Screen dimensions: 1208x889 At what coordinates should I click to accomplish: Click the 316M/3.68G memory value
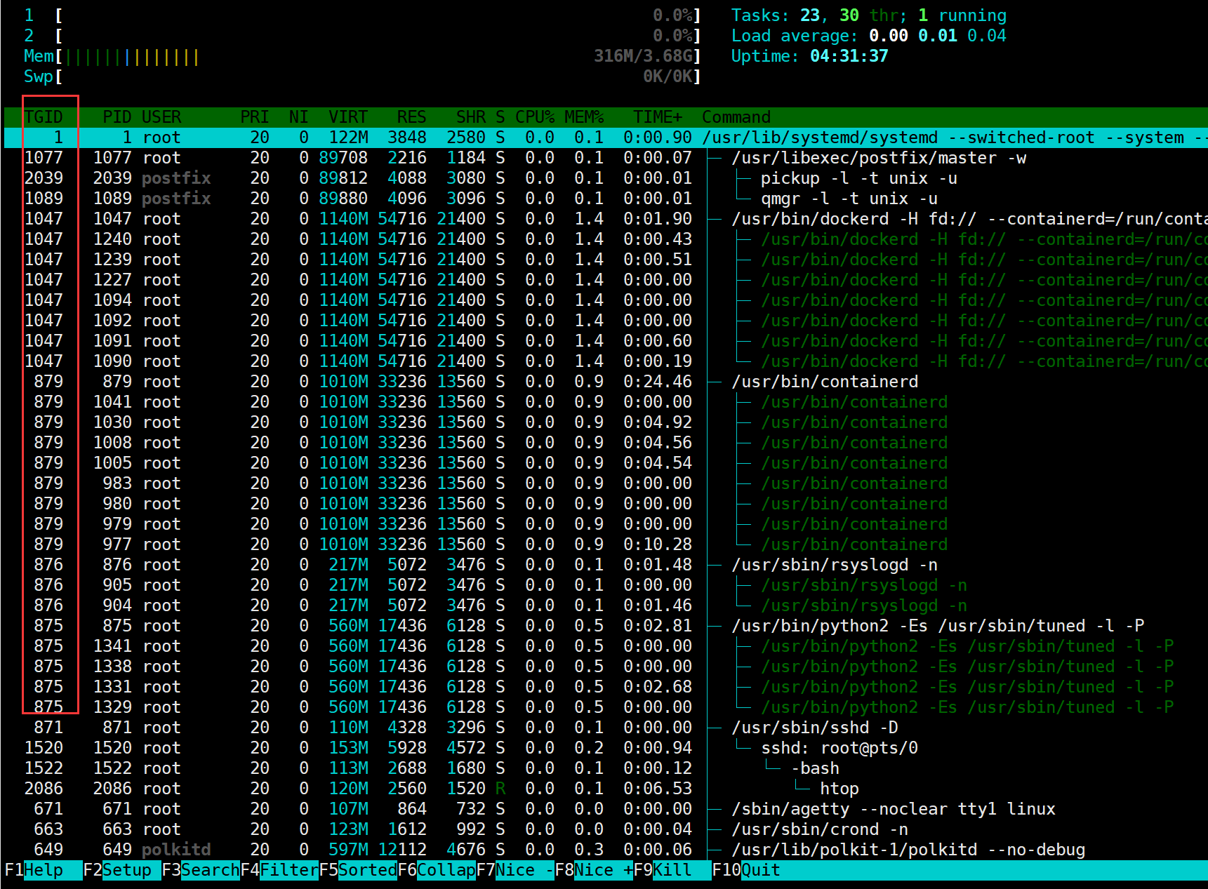point(643,56)
